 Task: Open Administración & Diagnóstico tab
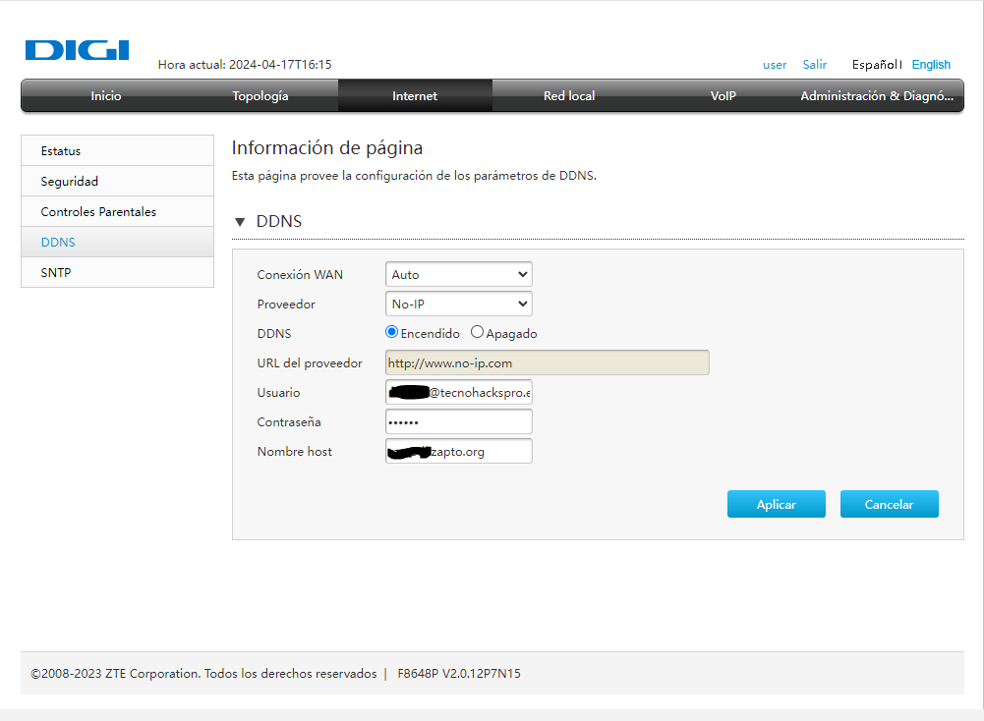click(877, 96)
